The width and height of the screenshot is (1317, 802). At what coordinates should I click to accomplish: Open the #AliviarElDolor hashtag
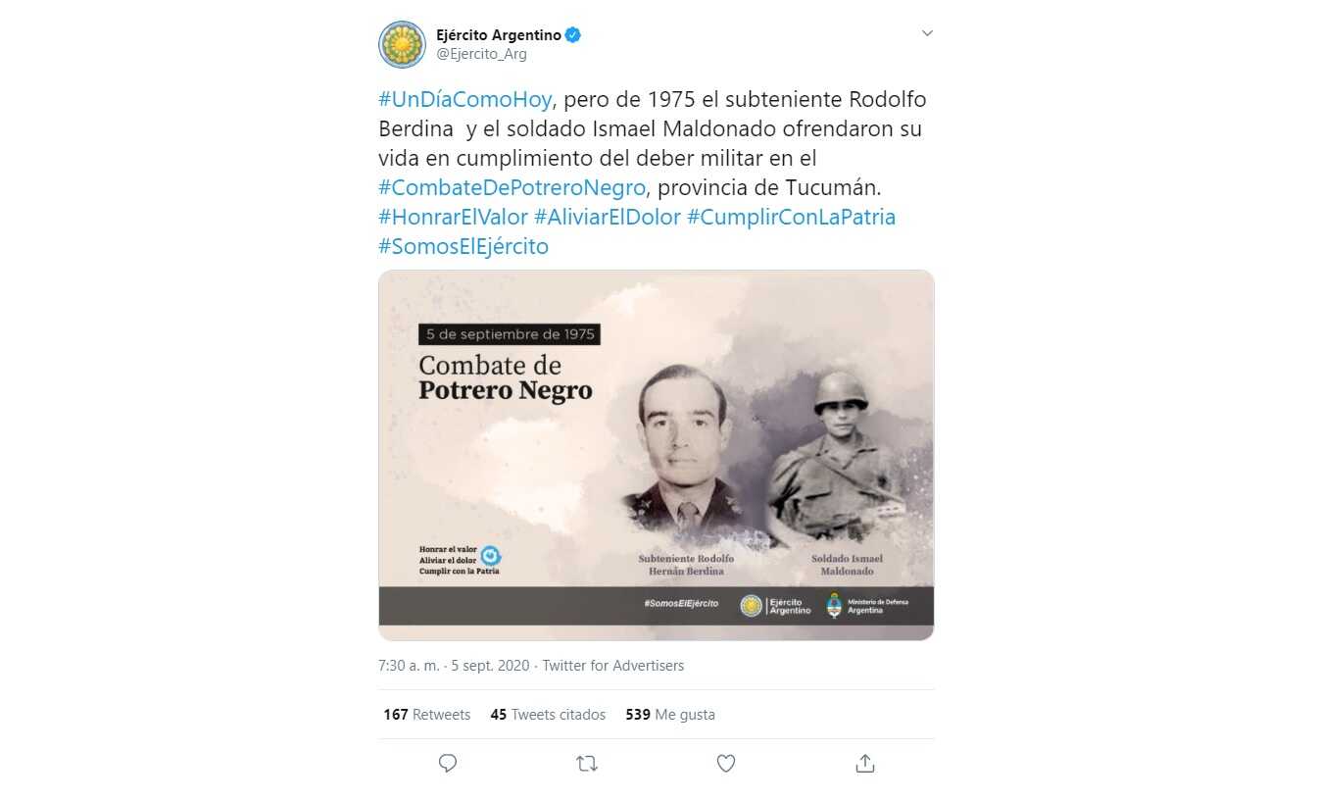coord(608,217)
